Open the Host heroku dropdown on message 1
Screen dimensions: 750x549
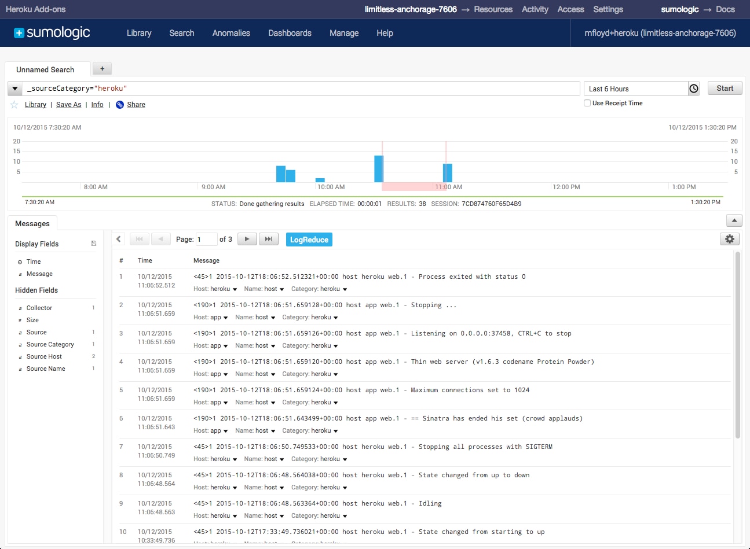point(215,289)
